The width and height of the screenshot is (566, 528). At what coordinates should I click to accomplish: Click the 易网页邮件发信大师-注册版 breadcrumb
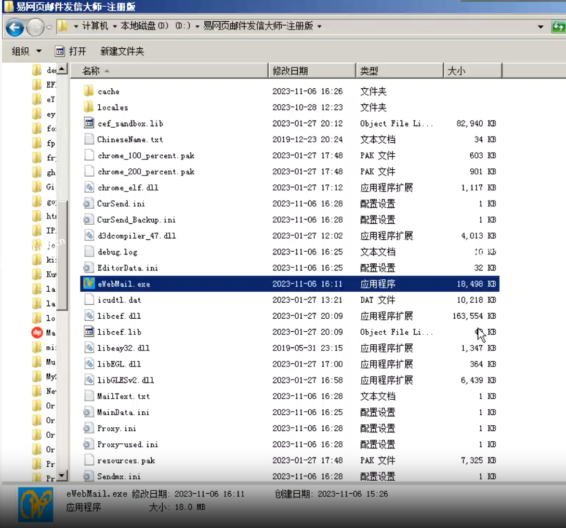point(258,26)
